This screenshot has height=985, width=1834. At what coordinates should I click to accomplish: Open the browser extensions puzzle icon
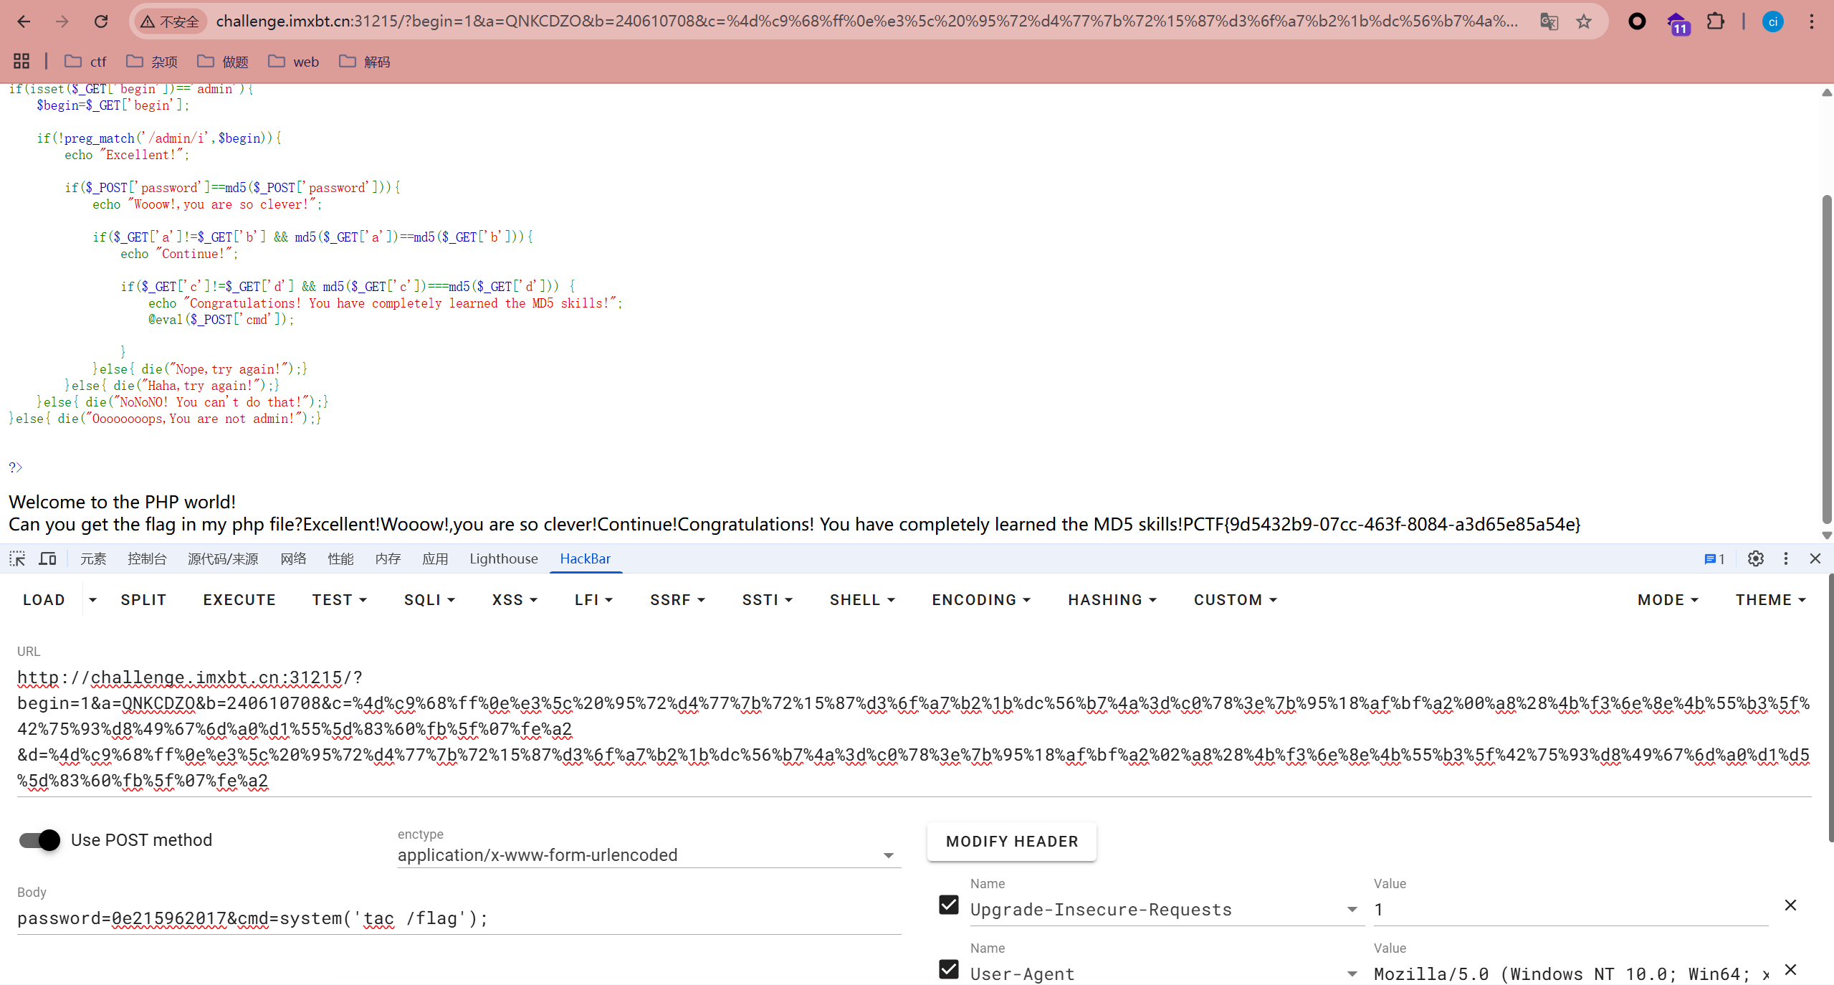(x=1716, y=21)
